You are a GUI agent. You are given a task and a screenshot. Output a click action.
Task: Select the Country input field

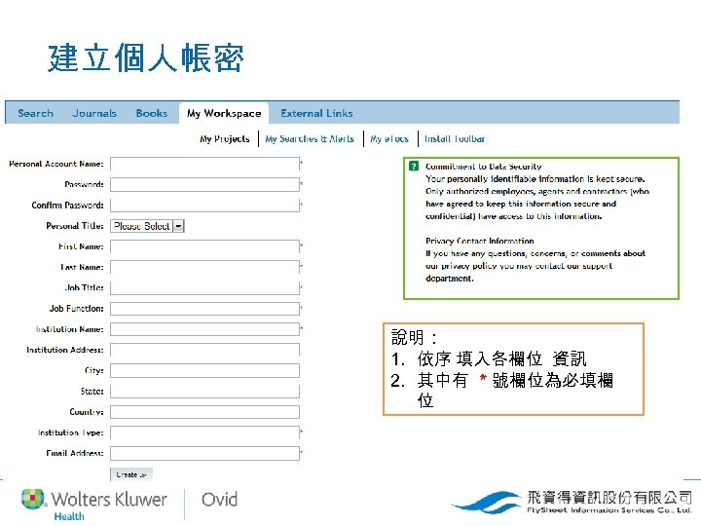[204, 412]
